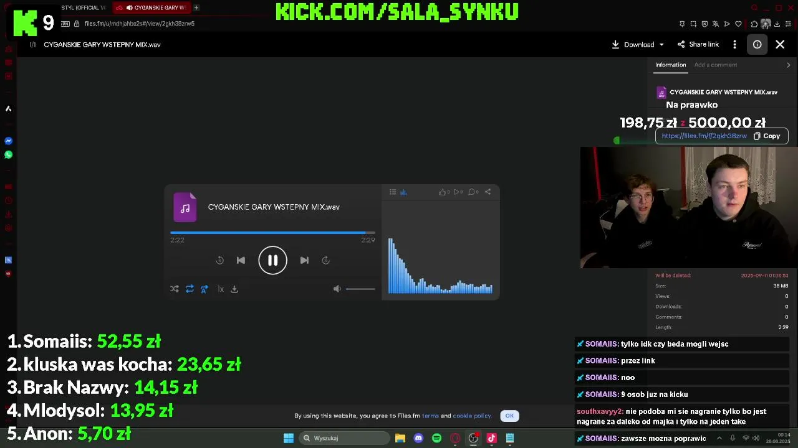
Task: Show playlist view using the list icon
Action: click(393, 192)
